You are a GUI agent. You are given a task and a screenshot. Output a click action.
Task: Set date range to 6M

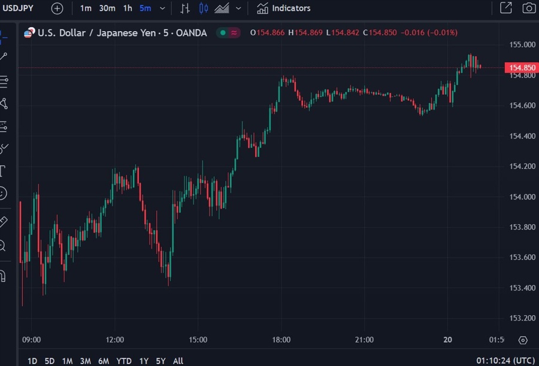(104, 361)
